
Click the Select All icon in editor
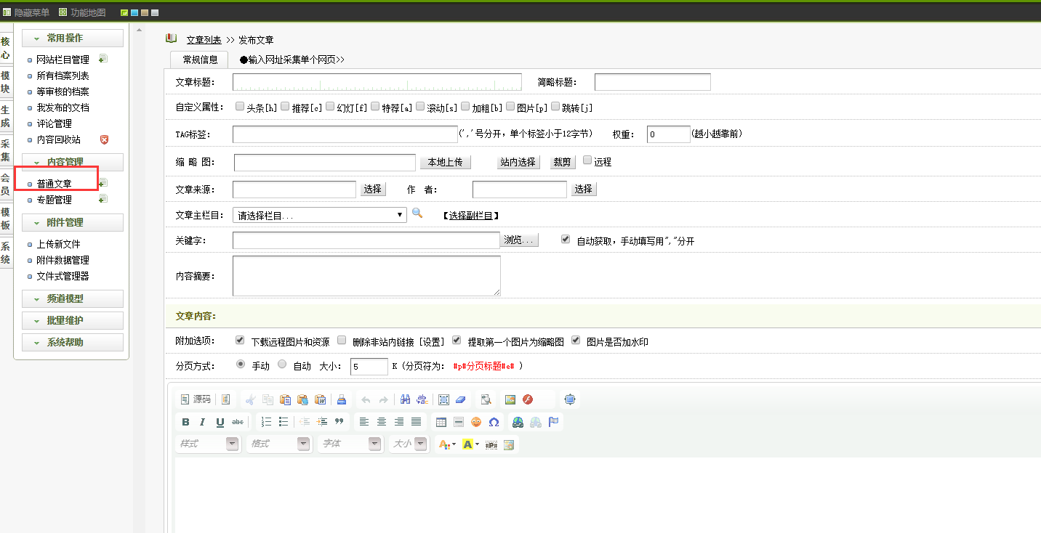click(443, 399)
